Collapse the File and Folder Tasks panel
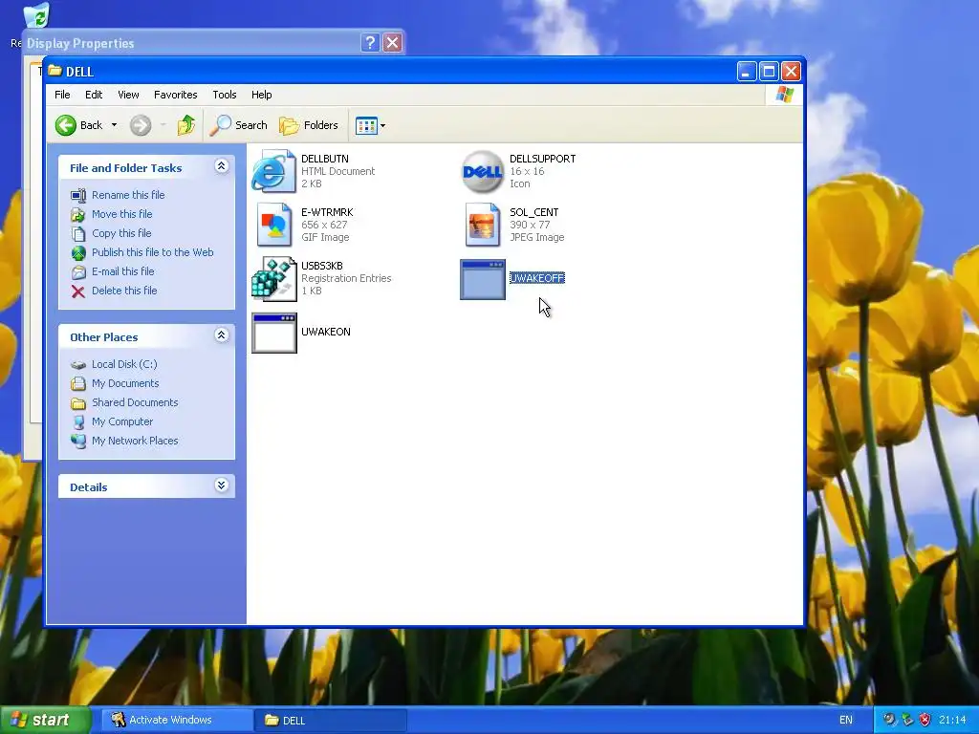979x734 pixels. click(221, 166)
